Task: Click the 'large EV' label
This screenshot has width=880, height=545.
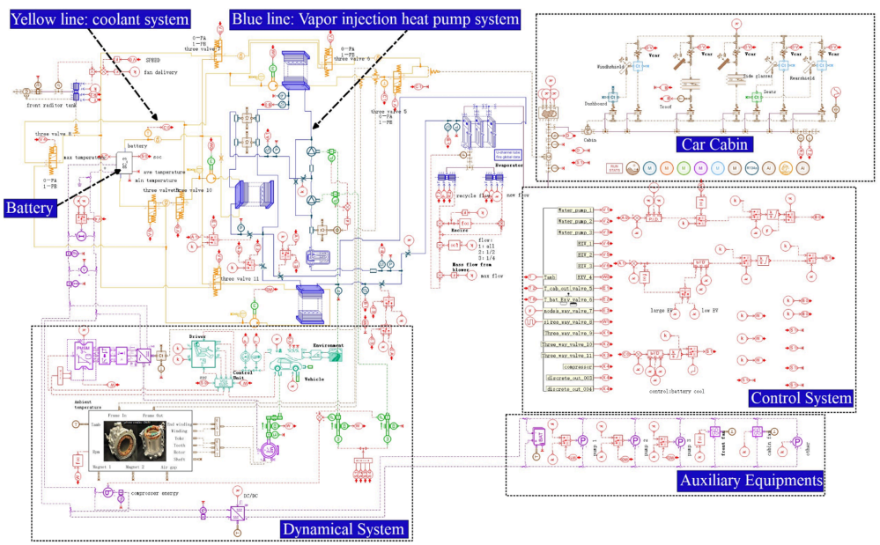Action: pyautogui.click(x=661, y=310)
